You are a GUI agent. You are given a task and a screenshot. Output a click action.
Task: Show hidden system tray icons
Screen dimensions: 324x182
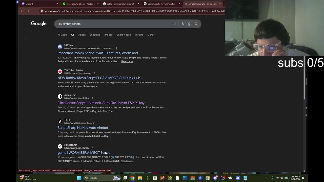[x=267, y=178]
